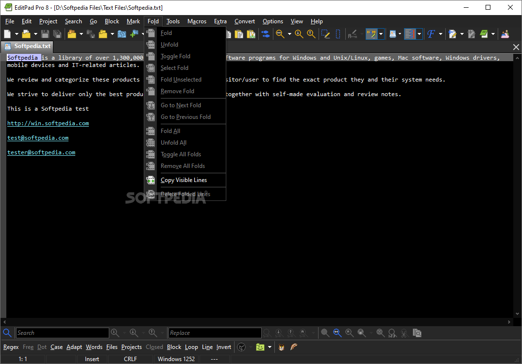Toggle the Block search option
Image resolution: width=522 pixels, height=364 pixels.
pos(174,347)
